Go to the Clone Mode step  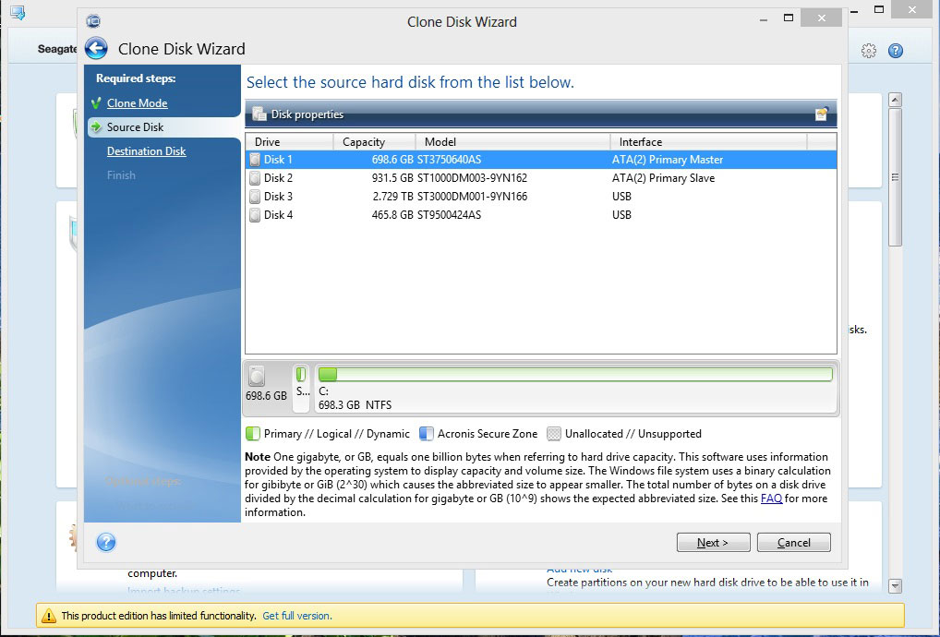click(137, 103)
